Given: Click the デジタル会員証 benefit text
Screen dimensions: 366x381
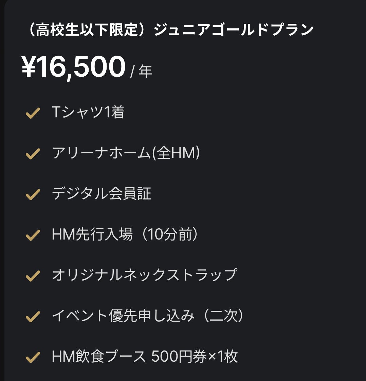Looking at the screenshot, I should point(102,194).
